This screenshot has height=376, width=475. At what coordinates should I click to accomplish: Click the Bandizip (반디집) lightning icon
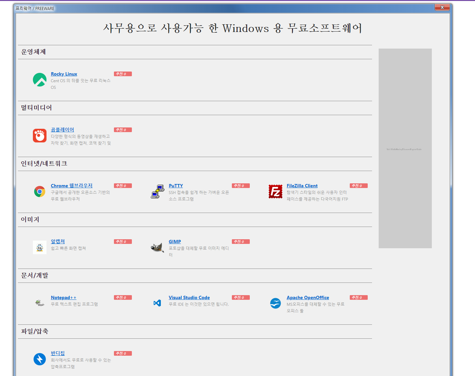pos(40,359)
